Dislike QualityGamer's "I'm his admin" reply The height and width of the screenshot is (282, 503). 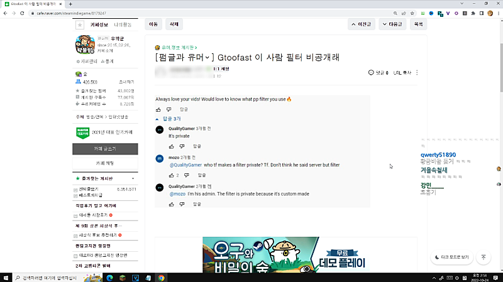[182, 204]
